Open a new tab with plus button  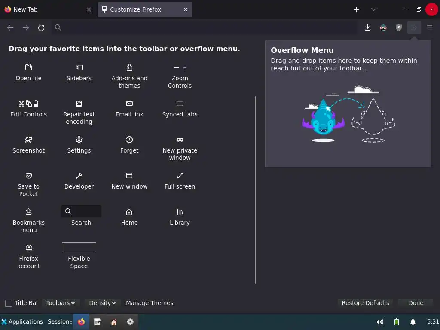coord(356,9)
